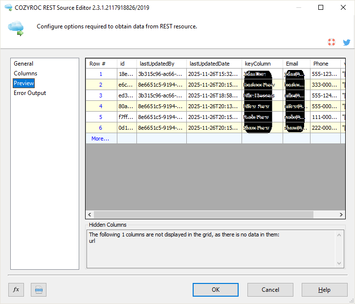Click the Cancel button
The height and width of the screenshot is (304, 355).
point(270,290)
